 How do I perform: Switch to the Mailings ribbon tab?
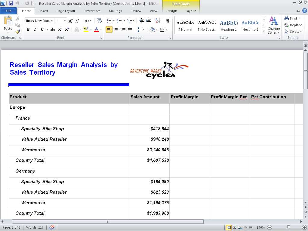tap(115, 11)
